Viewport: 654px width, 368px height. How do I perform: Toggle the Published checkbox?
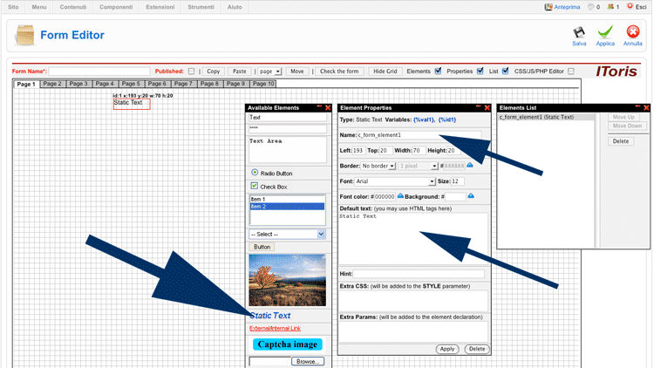point(192,72)
